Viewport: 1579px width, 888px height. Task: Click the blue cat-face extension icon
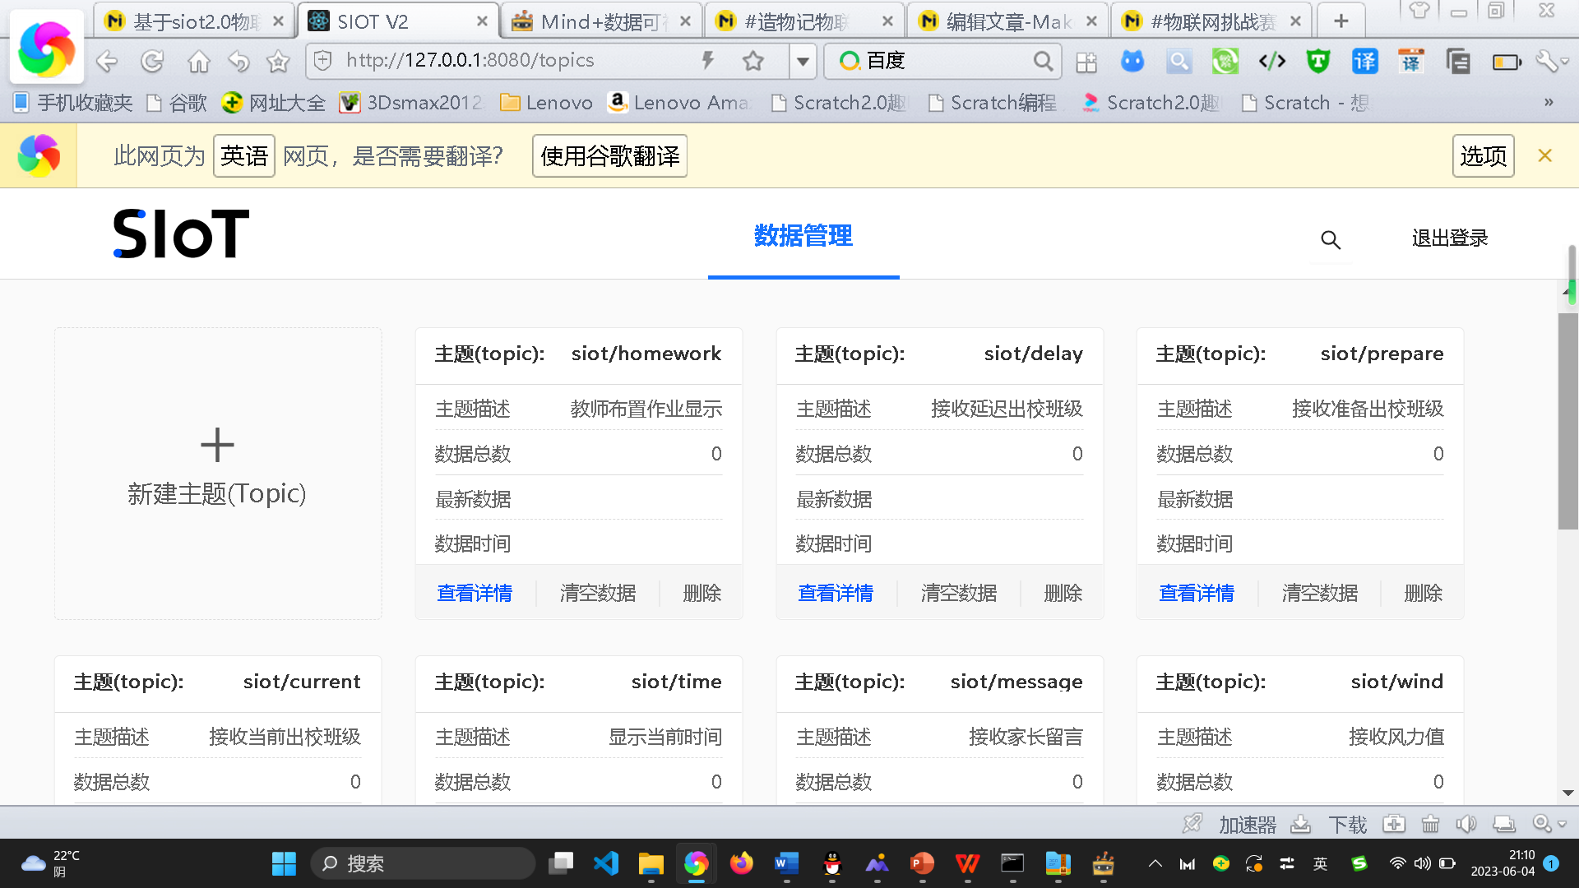point(1132,61)
